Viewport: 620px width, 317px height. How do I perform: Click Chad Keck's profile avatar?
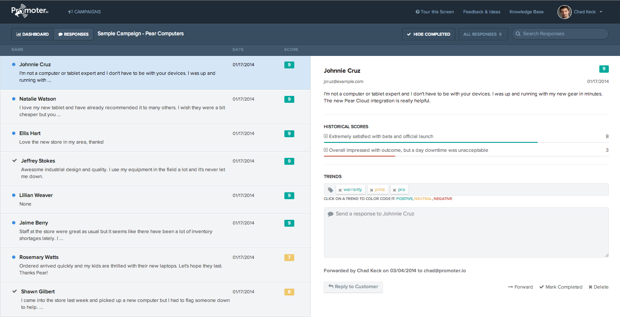click(x=564, y=12)
